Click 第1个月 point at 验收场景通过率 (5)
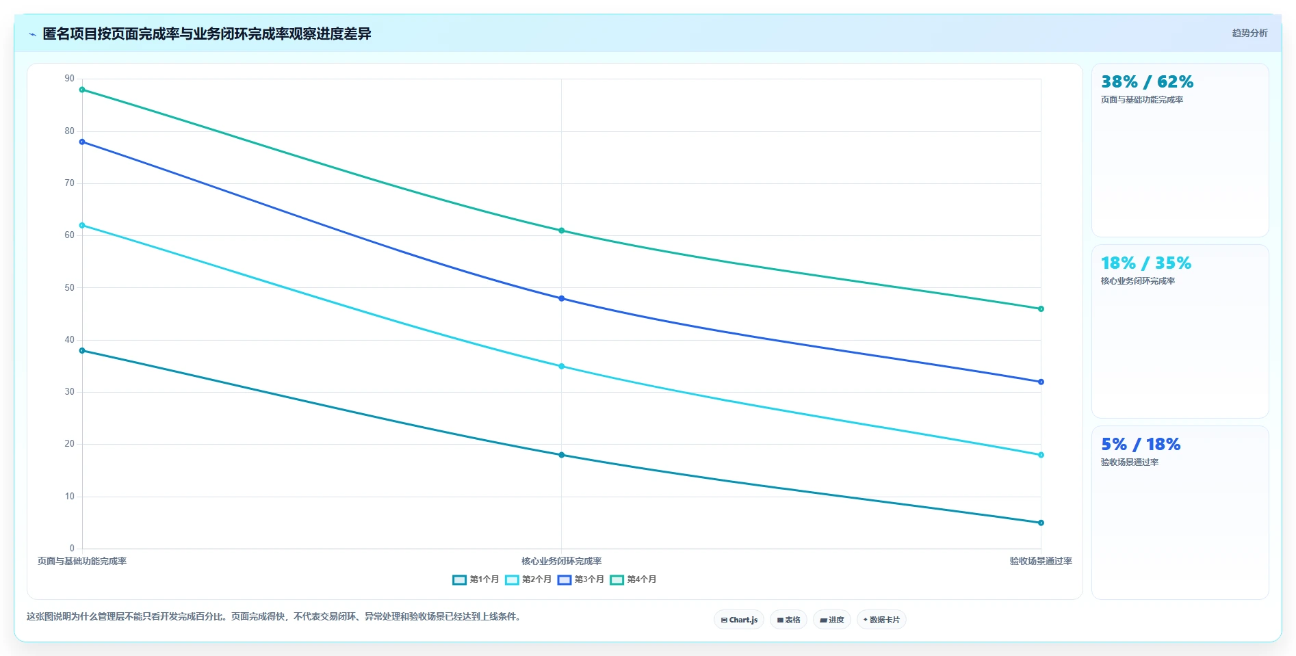This screenshot has width=1296, height=656. point(1041,523)
